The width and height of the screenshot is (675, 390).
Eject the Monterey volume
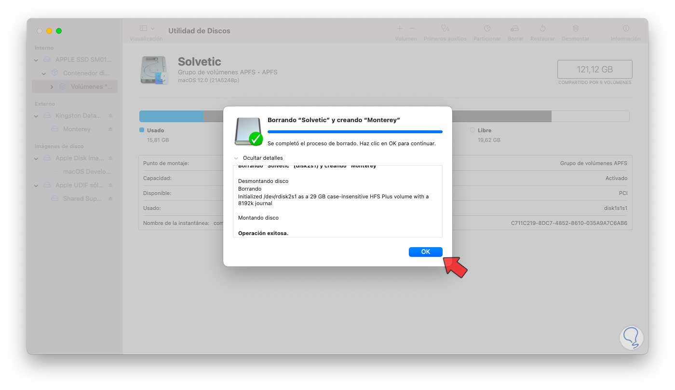[x=110, y=129]
